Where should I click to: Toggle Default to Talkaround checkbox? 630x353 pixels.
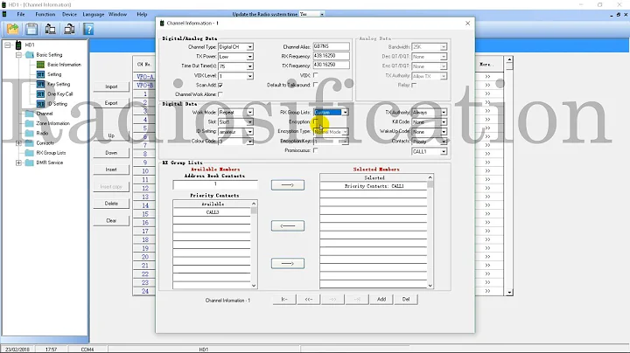[x=315, y=85]
